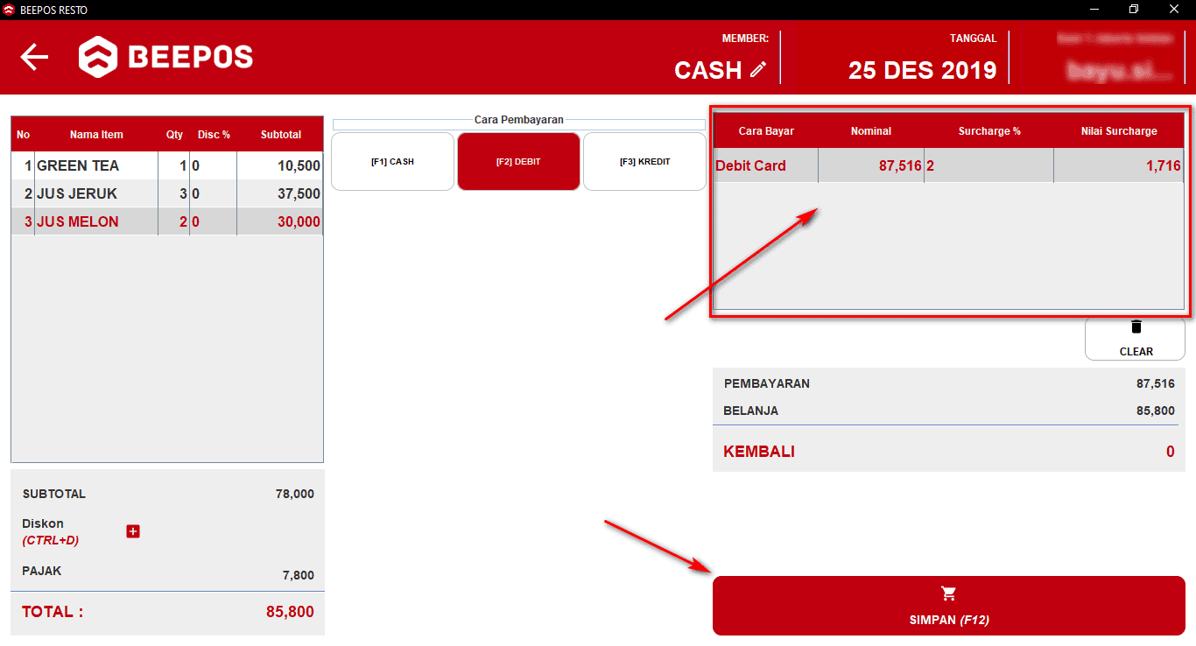
Task: Select the [F3] KREDIT payment method
Action: coord(644,161)
